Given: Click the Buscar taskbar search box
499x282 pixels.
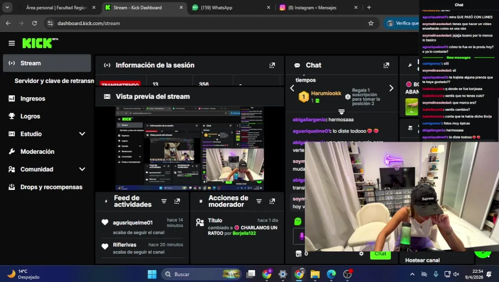Looking at the screenshot, I should (202, 274).
